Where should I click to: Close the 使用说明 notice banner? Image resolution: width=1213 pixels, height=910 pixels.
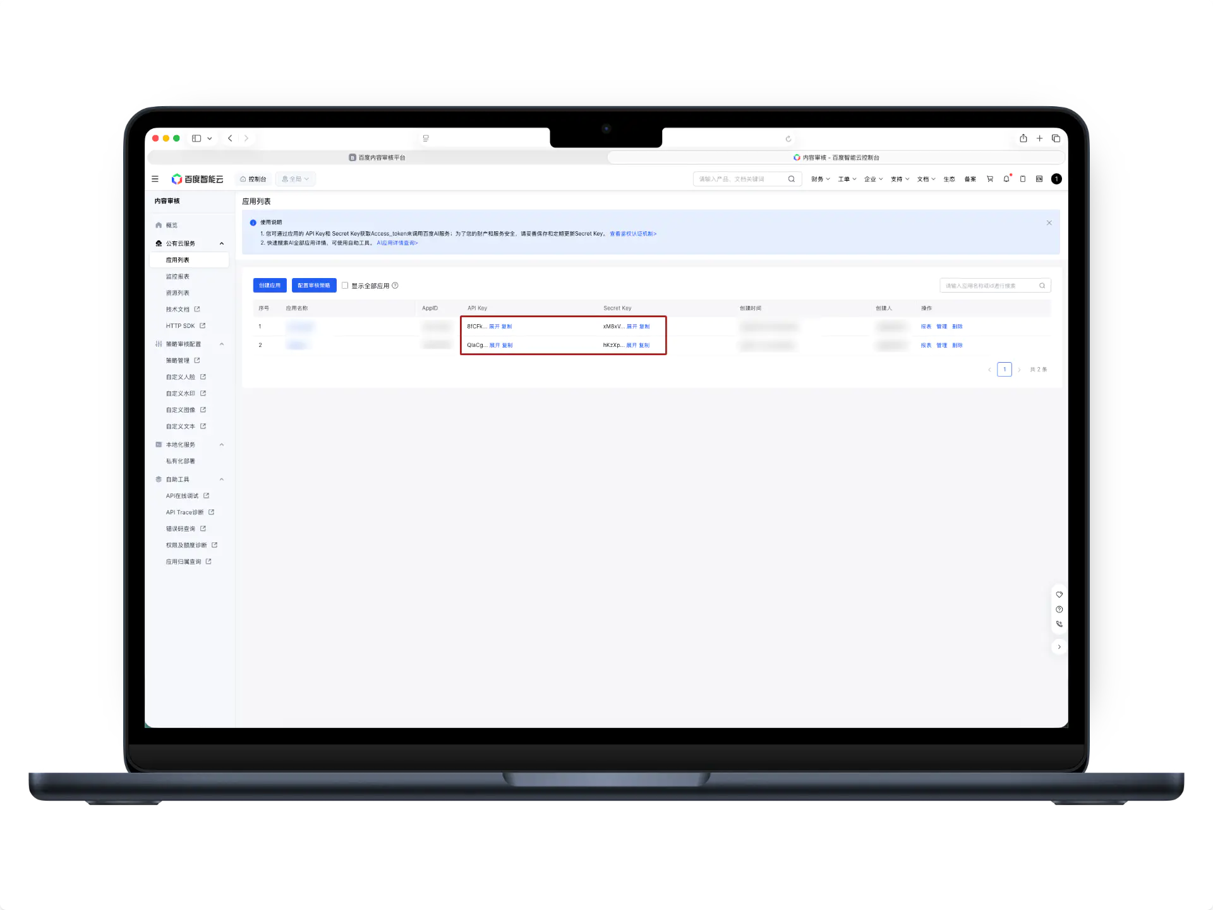[x=1049, y=222]
